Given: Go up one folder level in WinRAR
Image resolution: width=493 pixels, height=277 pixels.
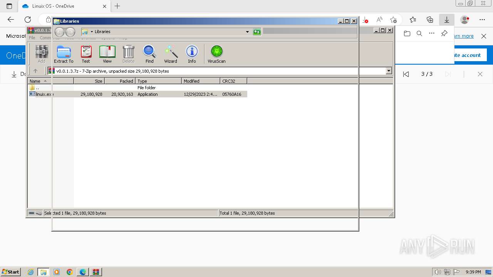Looking at the screenshot, I should click(x=35, y=71).
